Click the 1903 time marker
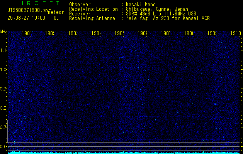The width and height of the screenshot is (243, 154). [73, 33]
